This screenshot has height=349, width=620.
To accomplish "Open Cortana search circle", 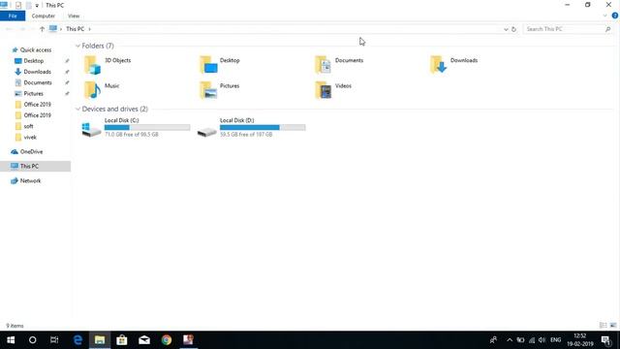I will point(32,340).
